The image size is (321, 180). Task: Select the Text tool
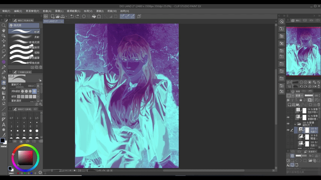tap(4, 124)
